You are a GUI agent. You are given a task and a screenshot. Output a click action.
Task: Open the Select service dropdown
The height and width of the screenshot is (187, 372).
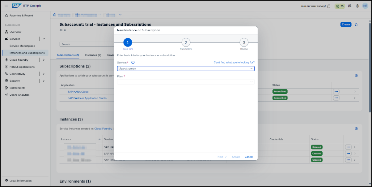coord(186,68)
